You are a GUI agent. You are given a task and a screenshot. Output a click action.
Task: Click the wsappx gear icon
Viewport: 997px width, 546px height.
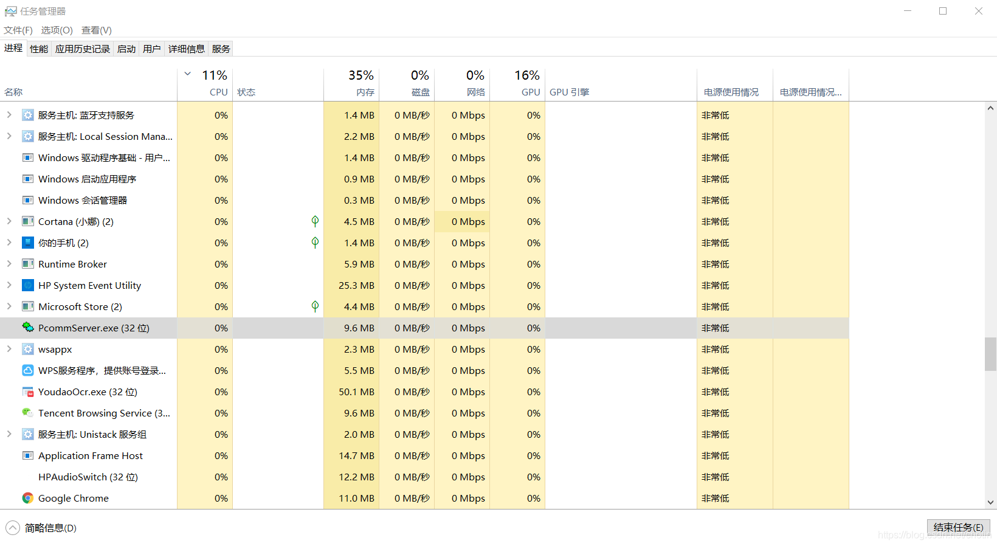point(28,349)
